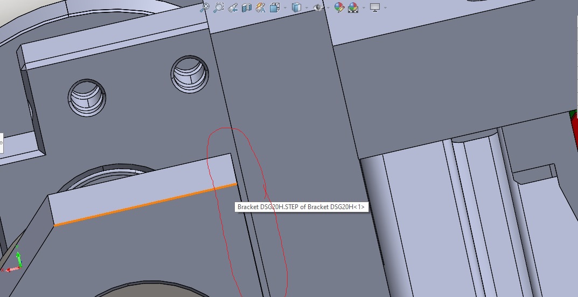Open the Display Style dropdown arrow

(306, 8)
